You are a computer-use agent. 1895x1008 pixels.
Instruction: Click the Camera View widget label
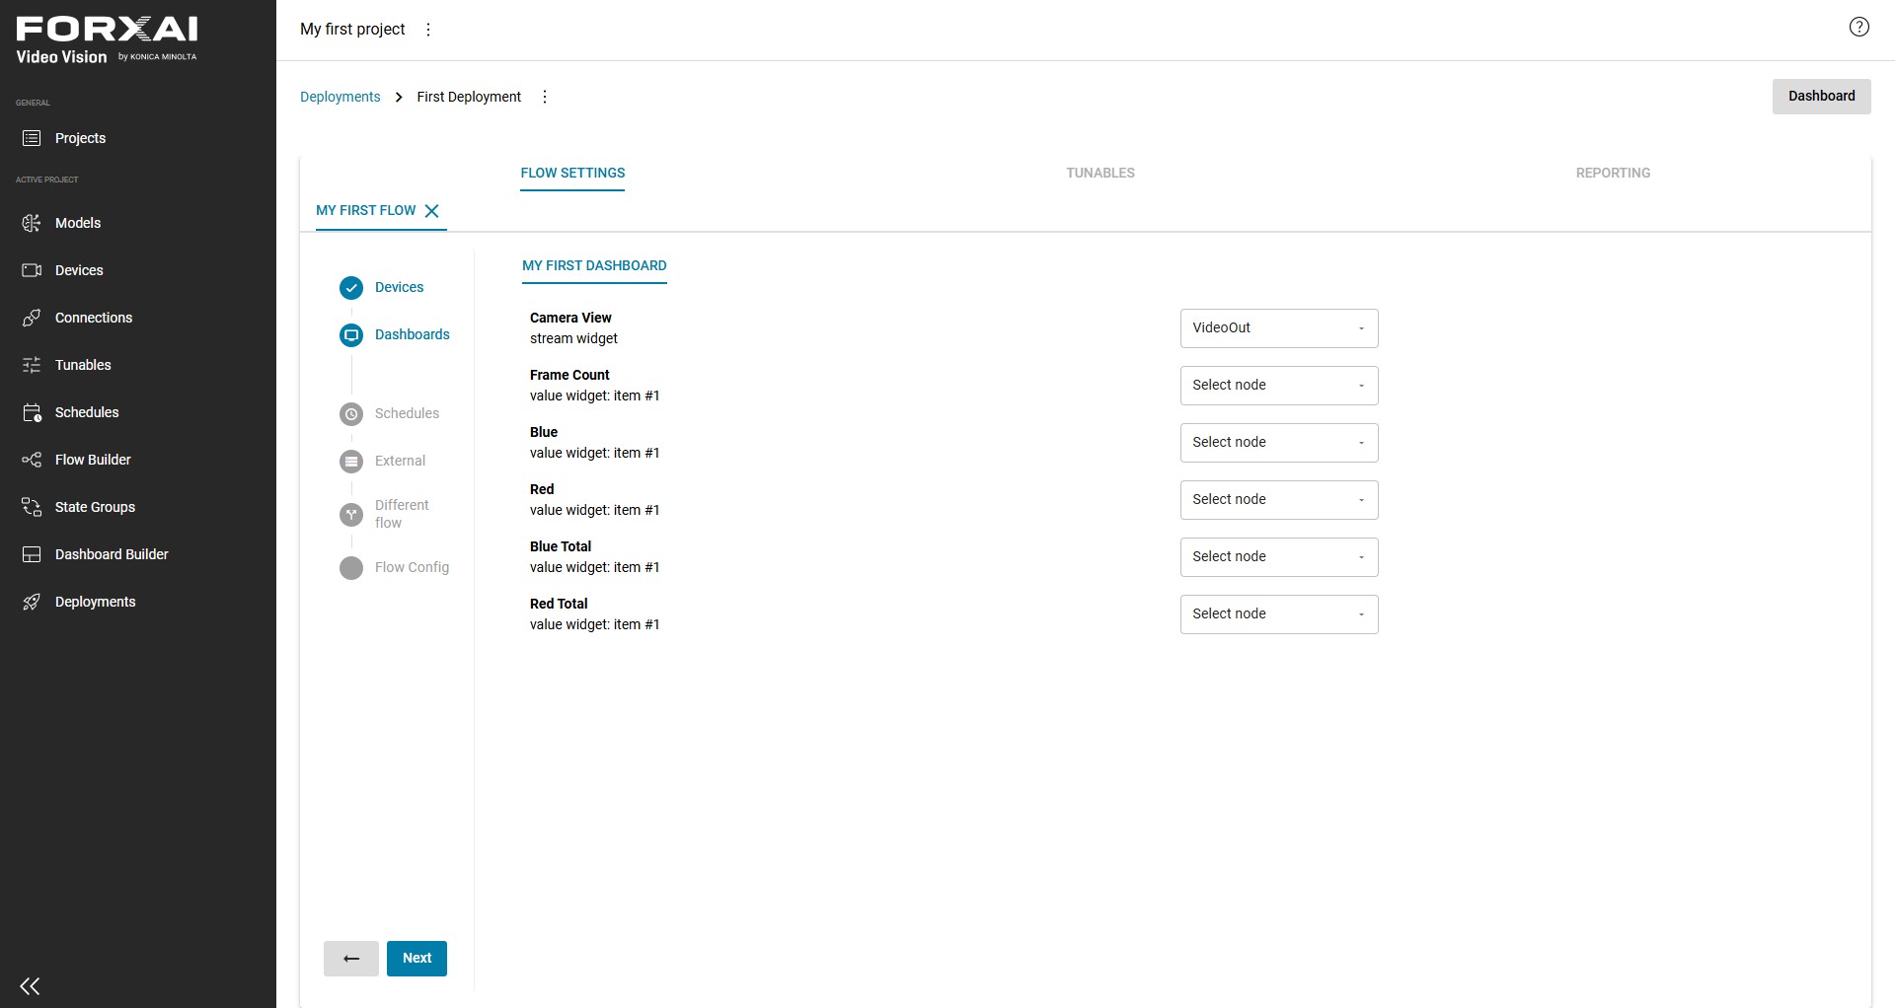[x=570, y=318]
